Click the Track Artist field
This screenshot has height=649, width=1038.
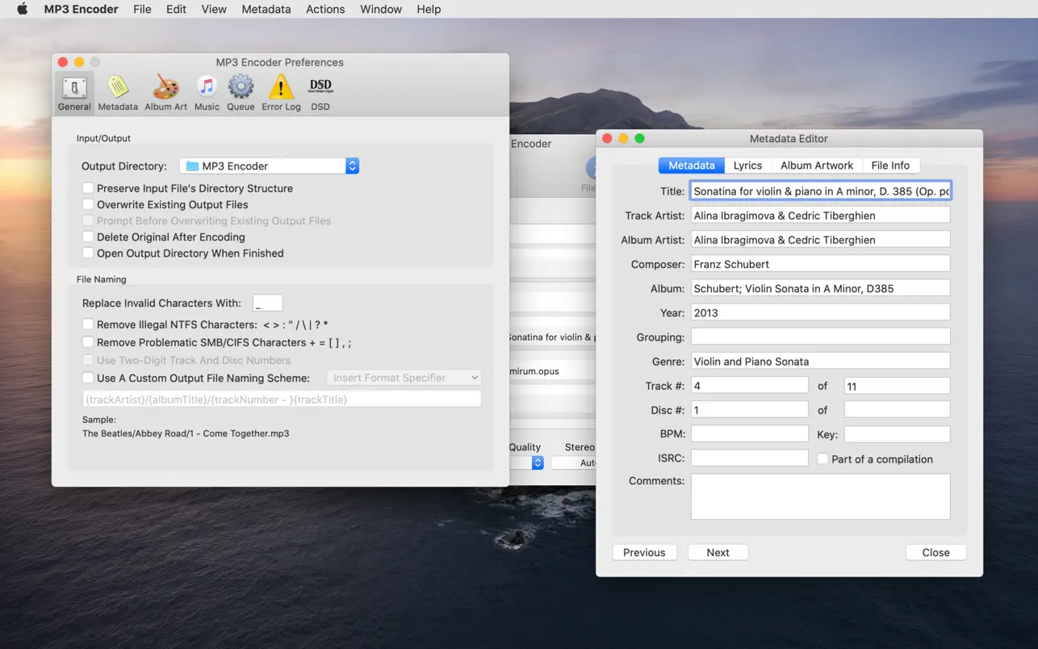tap(821, 215)
